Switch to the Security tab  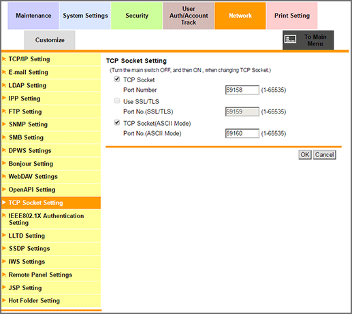(x=137, y=16)
